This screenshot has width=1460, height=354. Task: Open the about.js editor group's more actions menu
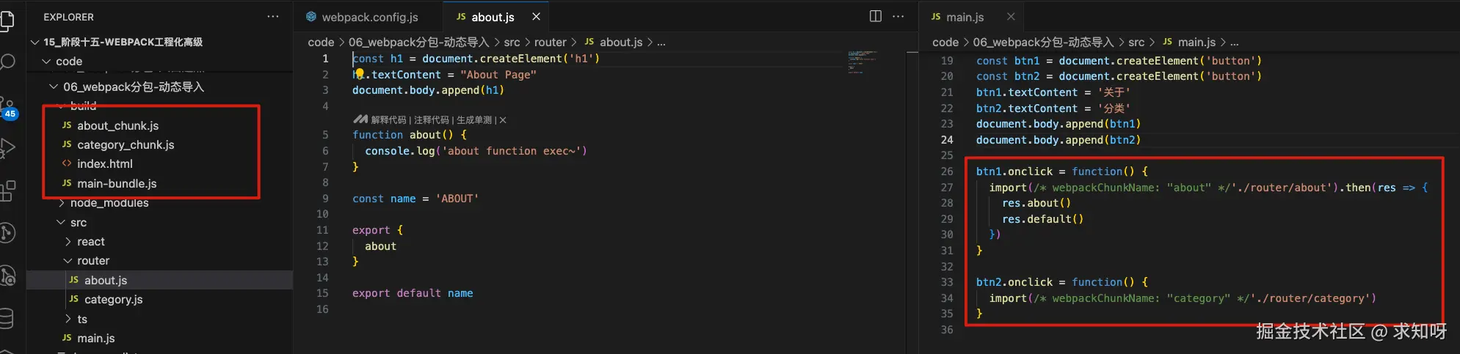point(898,16)
